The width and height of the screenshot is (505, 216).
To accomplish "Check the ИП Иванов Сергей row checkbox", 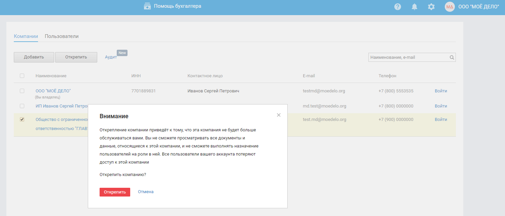I will pos(22,106).
